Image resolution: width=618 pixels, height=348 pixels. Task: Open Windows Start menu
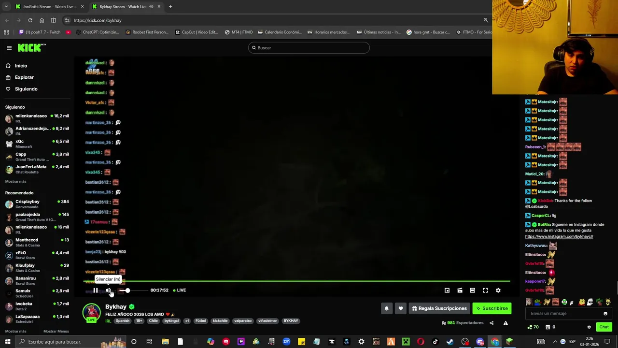(x=8, y=342)
